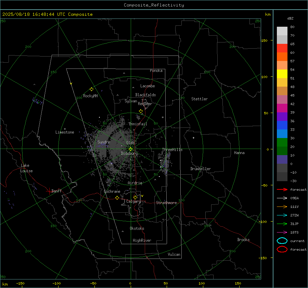Screen dimensions: 308x288
Task: Select the Drumheller label on the map
Action: (x=201, y=169)
